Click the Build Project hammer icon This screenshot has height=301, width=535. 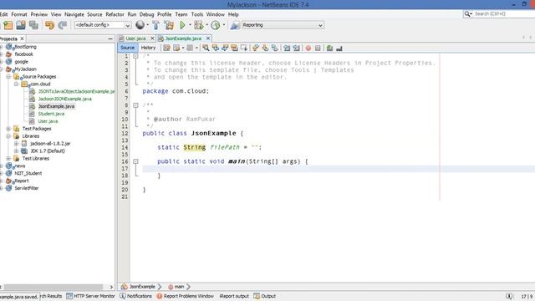click(x=155, y=25)
